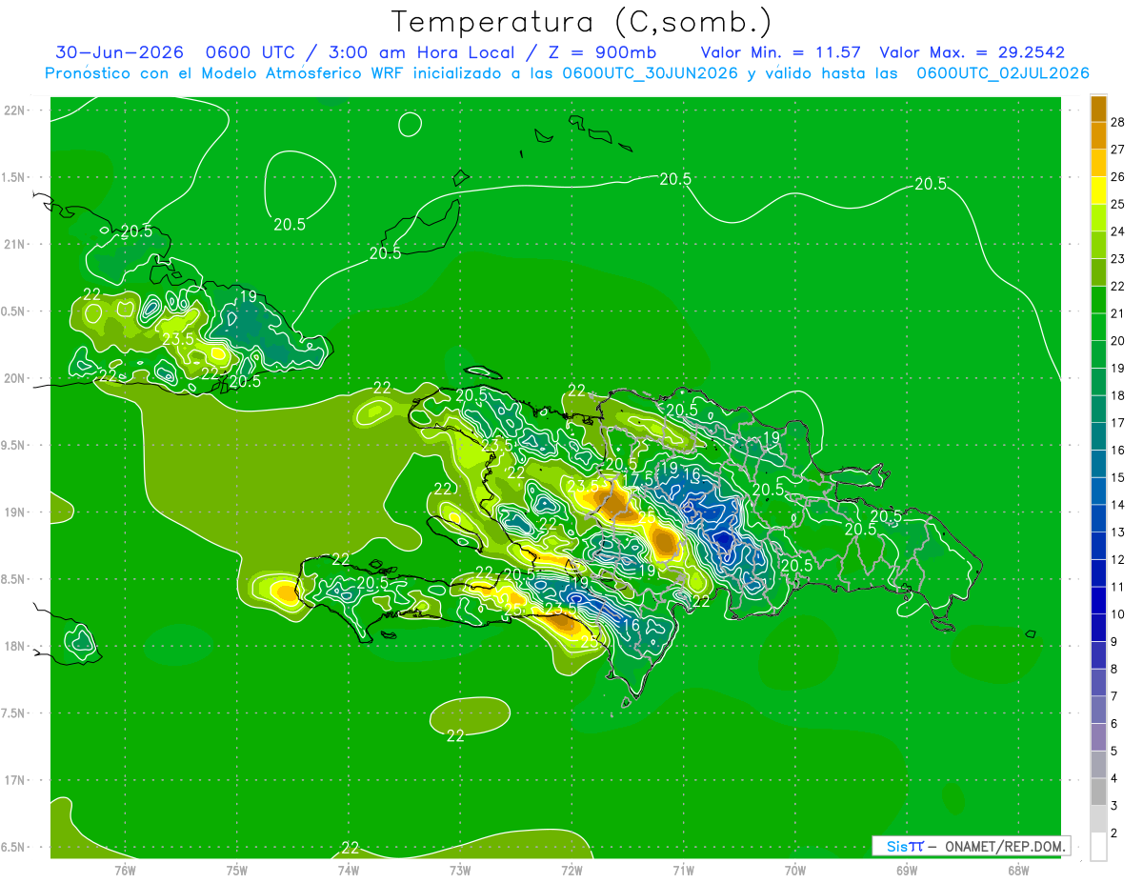
Task: Click the 0600 UTC time text in header
Action: click(251, 52)
